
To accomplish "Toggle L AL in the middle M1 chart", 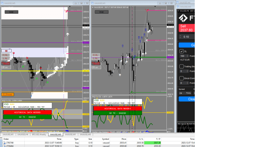I will pyautogui.click(x=96, y=58).
